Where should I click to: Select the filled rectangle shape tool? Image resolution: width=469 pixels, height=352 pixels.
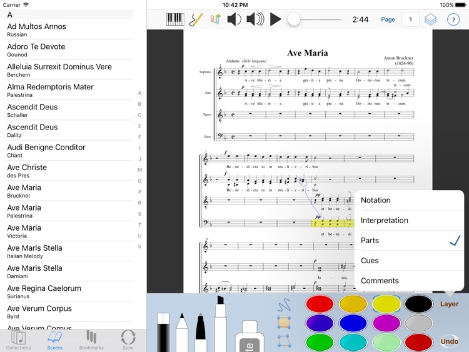coord(284,323)
